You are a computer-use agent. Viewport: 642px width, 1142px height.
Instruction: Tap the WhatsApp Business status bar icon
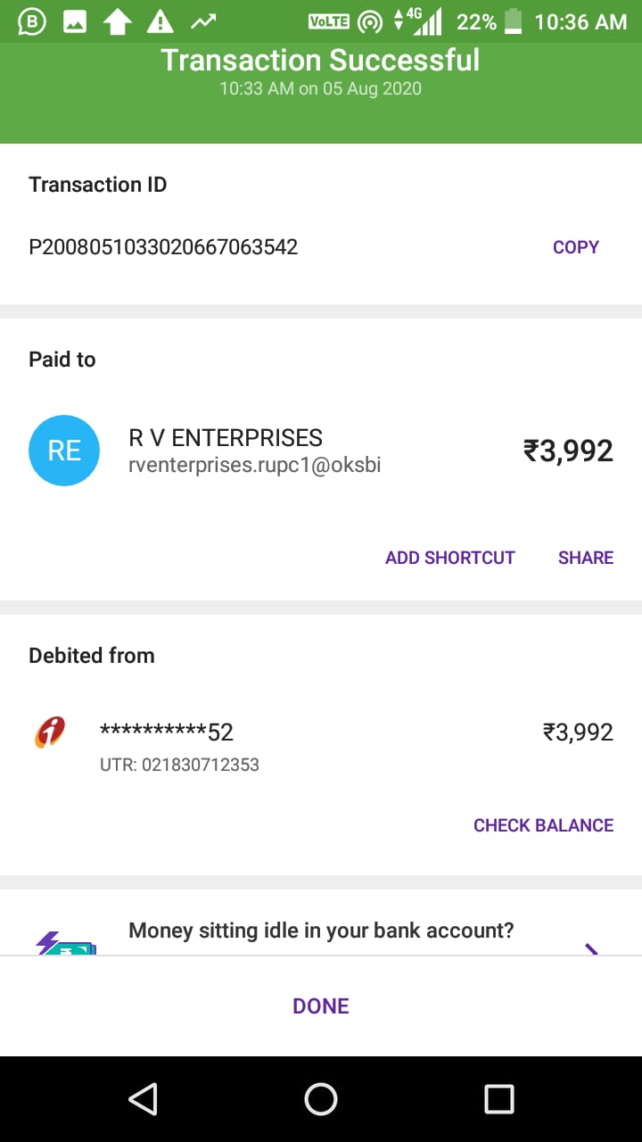pos(32,21)
